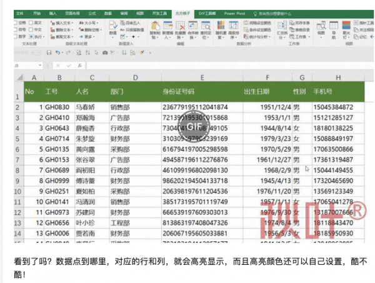375x283 pixels.
Task: Click the undo arrow icon
Action: [x=57, y=52]
